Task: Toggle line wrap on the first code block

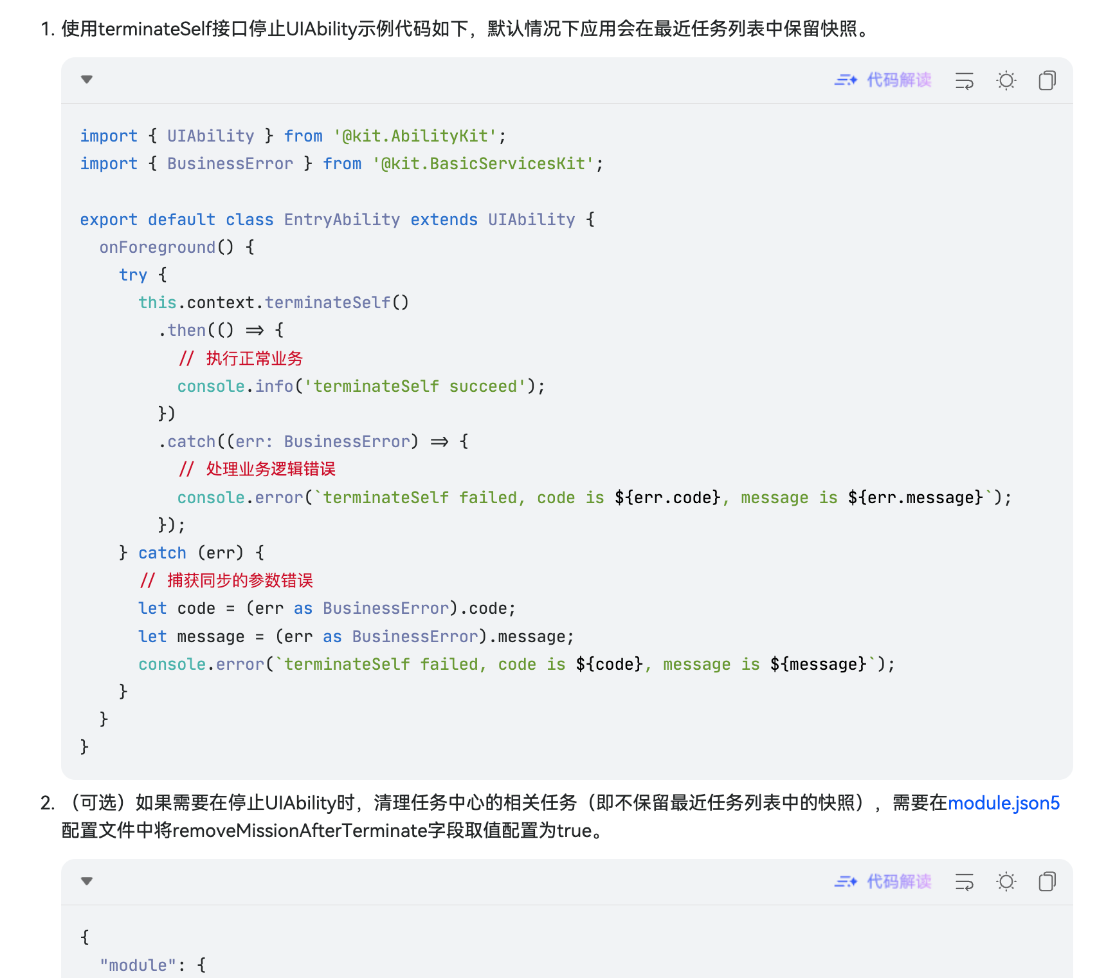Action: (964, 80)
